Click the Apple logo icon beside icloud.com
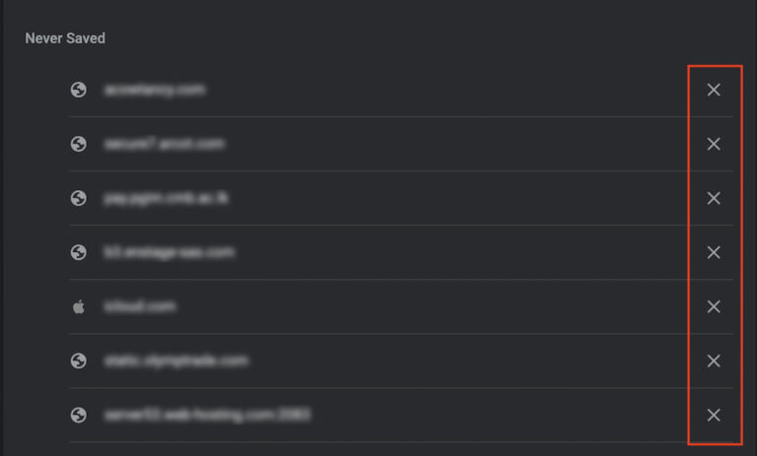This screenshot has width=757, height=456. coord(79,306)
